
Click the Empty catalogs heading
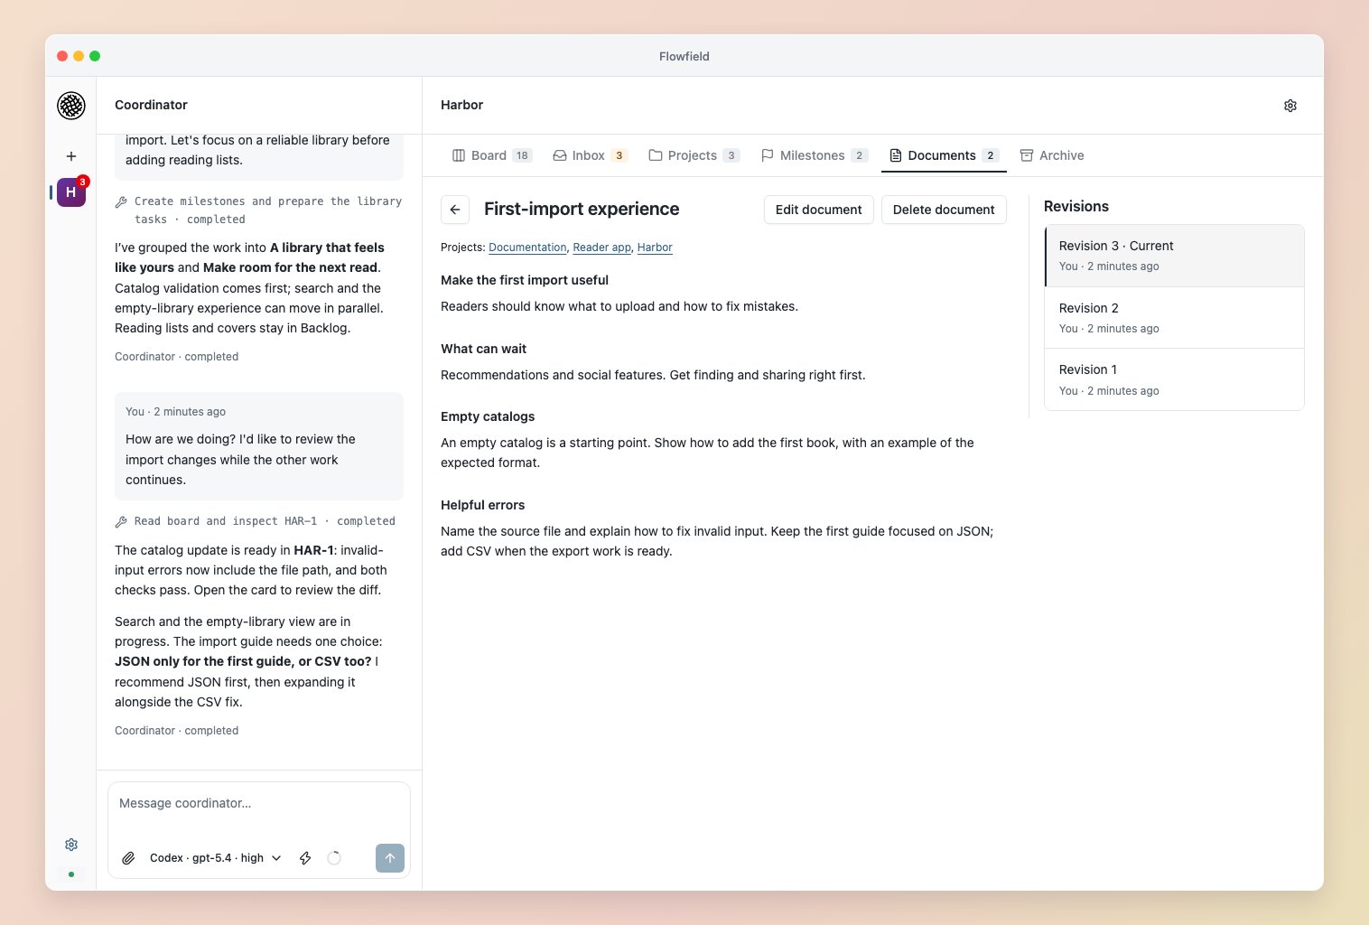click(x=488, y=416)
